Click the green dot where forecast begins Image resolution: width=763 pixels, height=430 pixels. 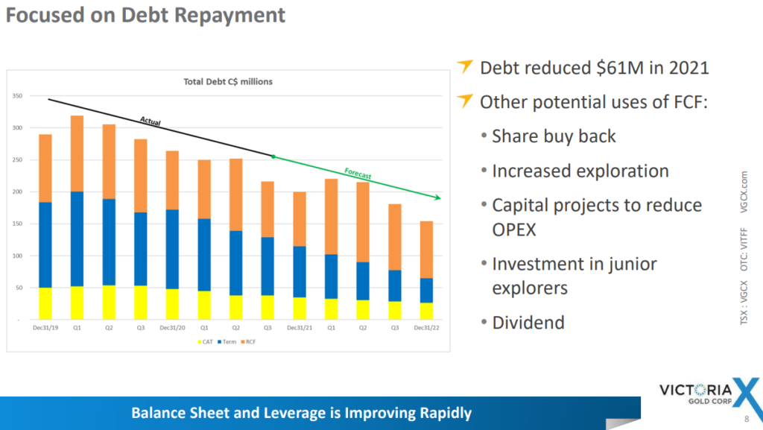273,156
